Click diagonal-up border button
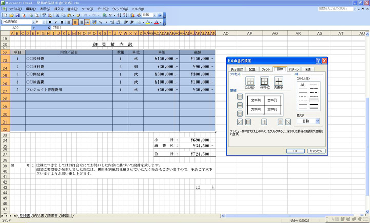Image resolution: width=370 pixels, height=223 pixels. pos(240,122)
